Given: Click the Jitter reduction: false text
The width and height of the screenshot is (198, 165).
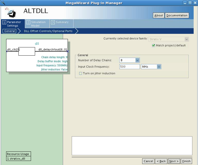Looking at the screenshot, I should (x=54, y=69).
